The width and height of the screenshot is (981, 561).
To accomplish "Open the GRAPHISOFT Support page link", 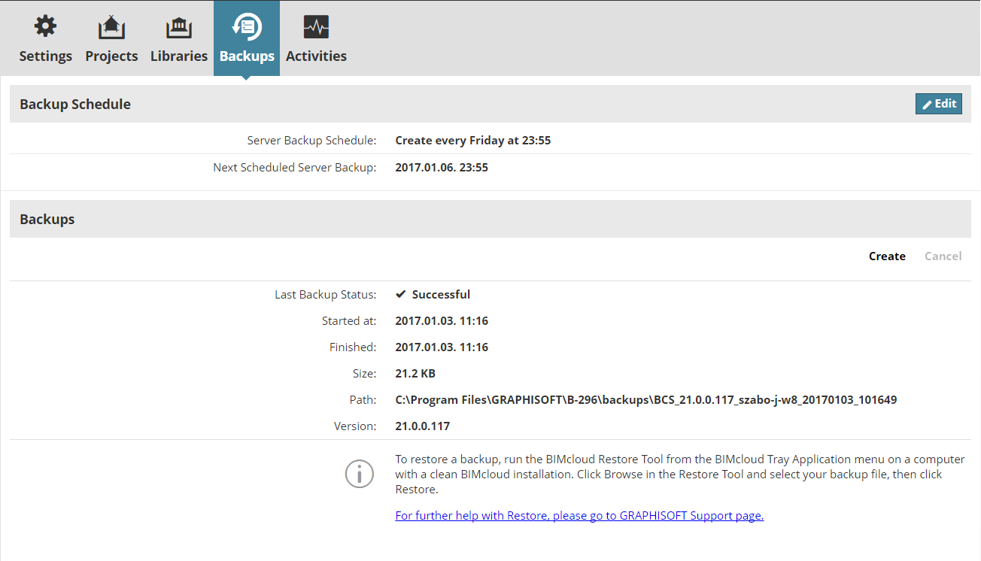I will pos(579,515).
